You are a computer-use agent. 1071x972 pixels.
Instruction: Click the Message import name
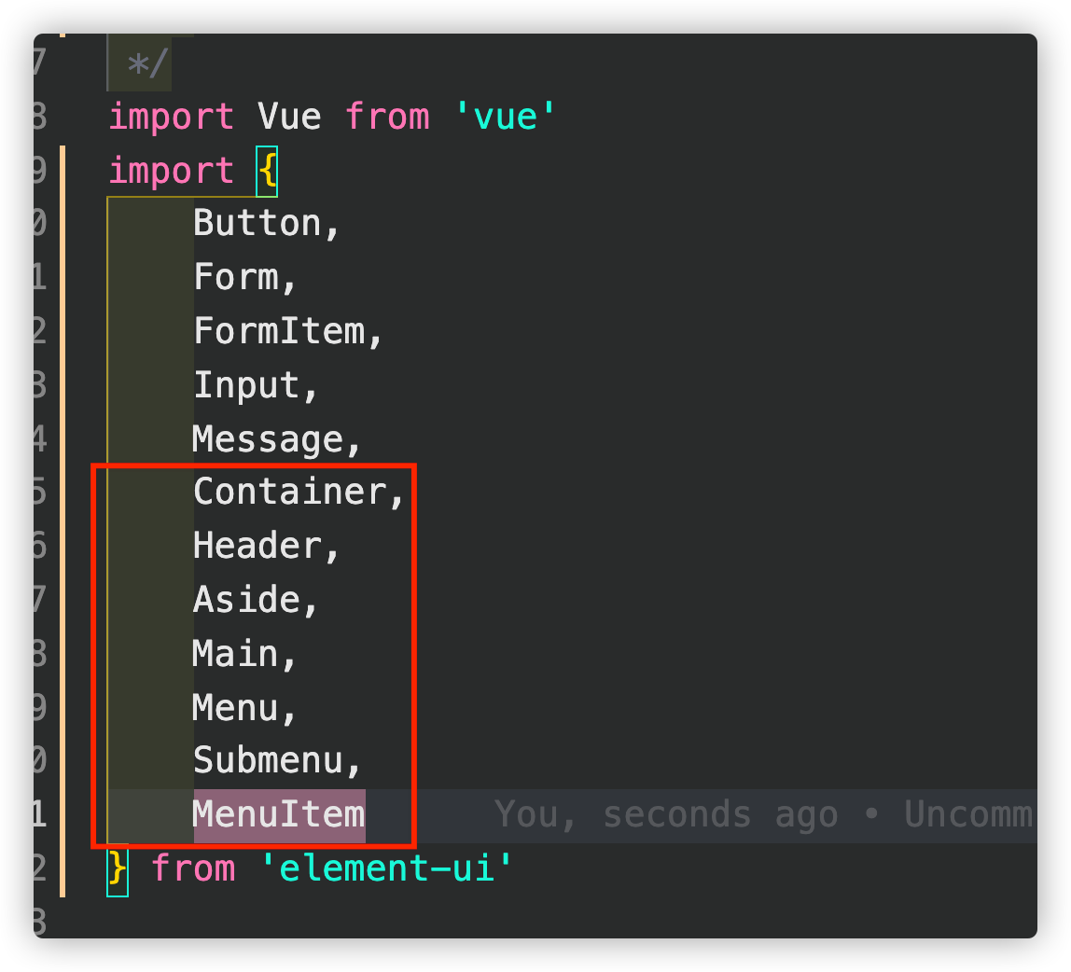click(269, 439)
